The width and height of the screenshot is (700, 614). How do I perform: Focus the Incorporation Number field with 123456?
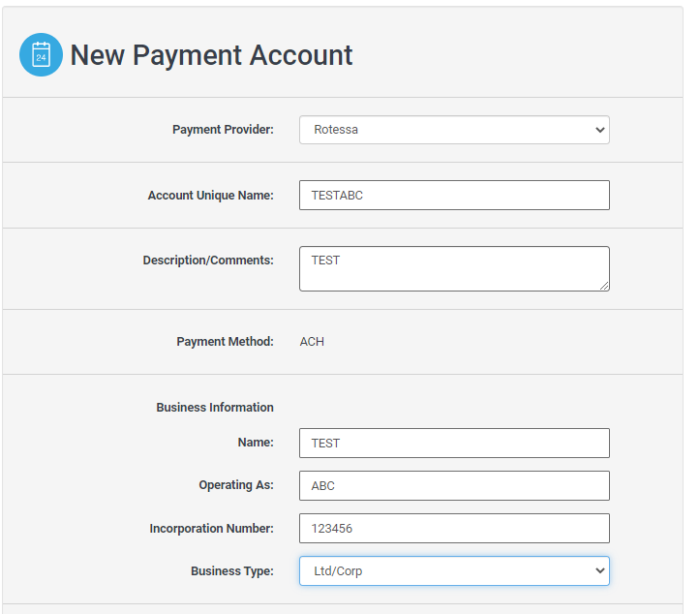coord(454,528)
